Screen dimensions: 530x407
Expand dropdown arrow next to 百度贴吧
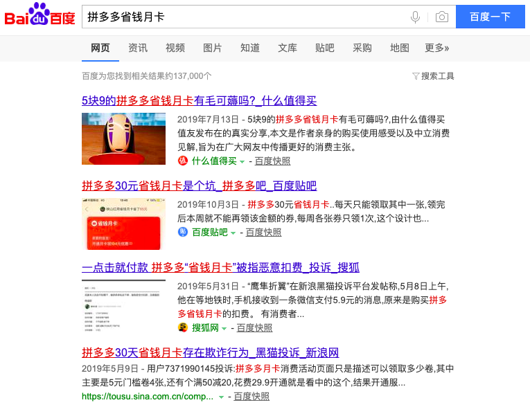[x=233, y=233]
